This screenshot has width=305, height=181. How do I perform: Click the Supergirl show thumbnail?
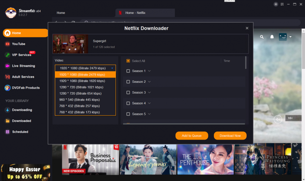pos(71,44)
